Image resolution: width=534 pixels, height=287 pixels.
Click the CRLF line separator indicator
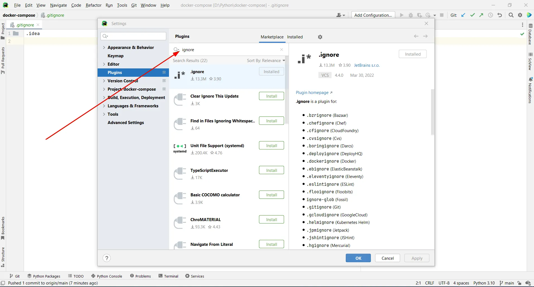[x=429, y=283]
